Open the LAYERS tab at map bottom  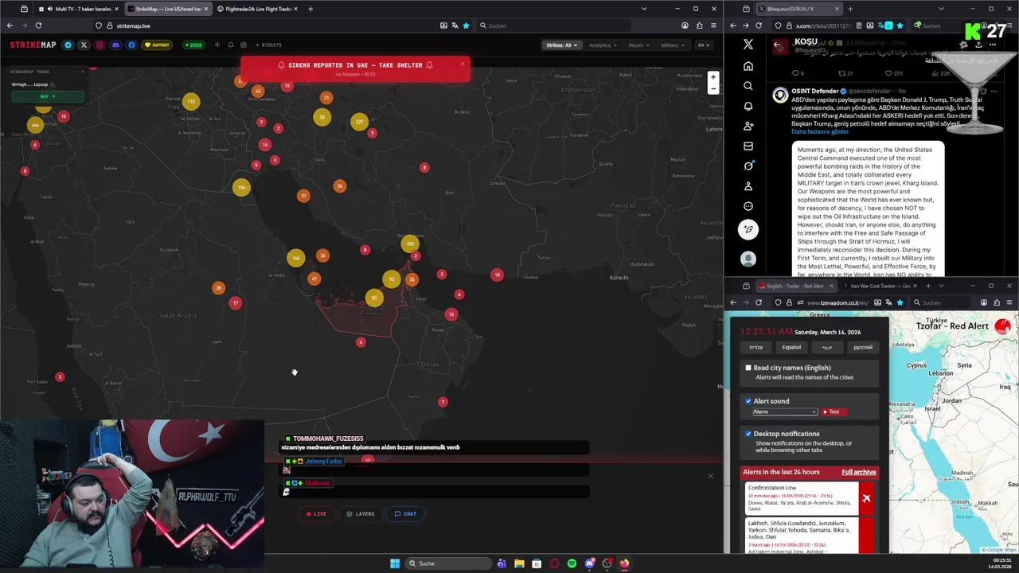pos(361,514)
